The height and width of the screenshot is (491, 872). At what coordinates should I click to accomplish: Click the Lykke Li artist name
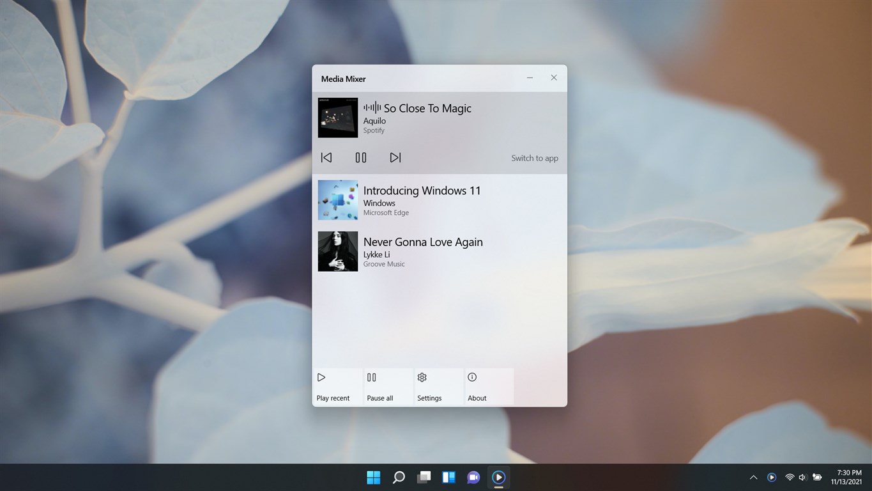click(x=376, y=254)
